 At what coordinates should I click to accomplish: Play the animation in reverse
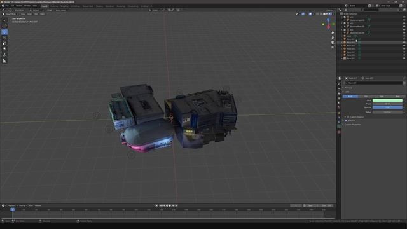point(167,205)
